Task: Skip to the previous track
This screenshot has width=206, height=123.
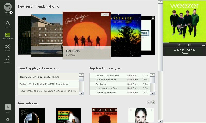Action: coord(180,45)
